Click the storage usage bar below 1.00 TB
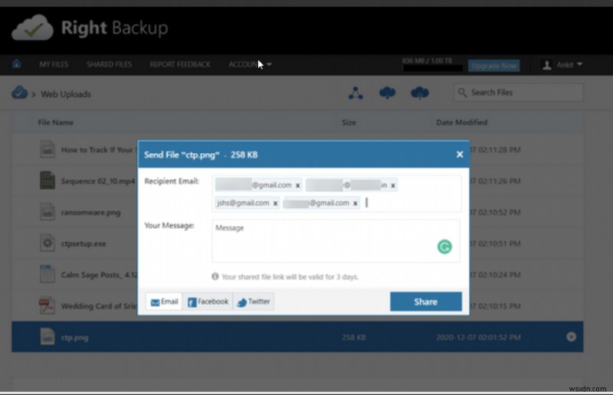This screenshot has height=395, width=613. pos(432,68)
